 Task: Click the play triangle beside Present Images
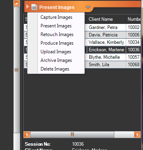(27, 7)
